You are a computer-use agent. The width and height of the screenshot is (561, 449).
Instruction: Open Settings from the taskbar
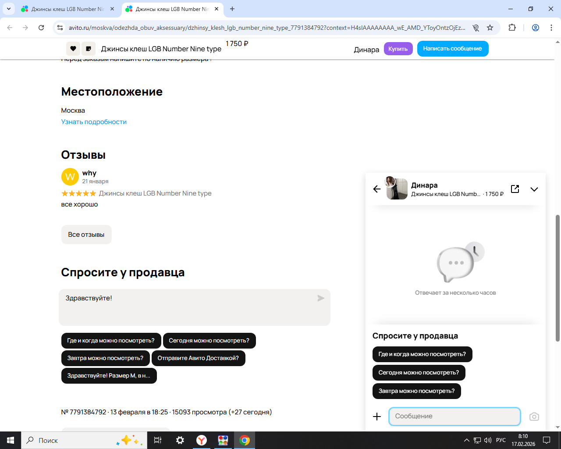[180, 440]
